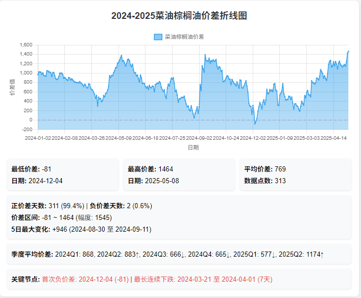
Task: Select the 最低价差 -81 stat card
Action: pos(63,175)
